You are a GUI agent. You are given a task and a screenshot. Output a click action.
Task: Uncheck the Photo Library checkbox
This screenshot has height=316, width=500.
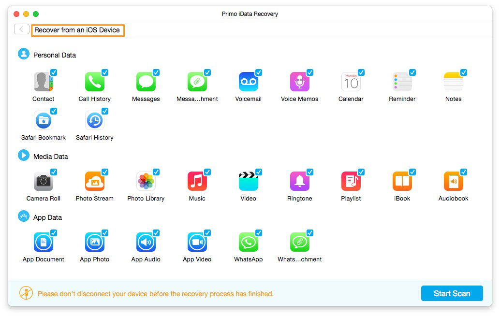(156, 172)
